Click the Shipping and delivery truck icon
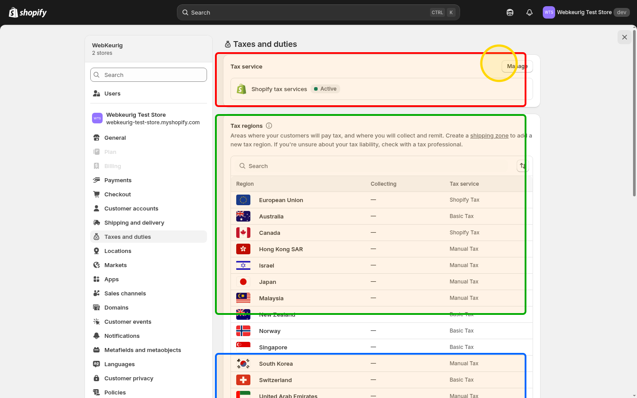This screenshot has height=398, width=637. point(96,222)
